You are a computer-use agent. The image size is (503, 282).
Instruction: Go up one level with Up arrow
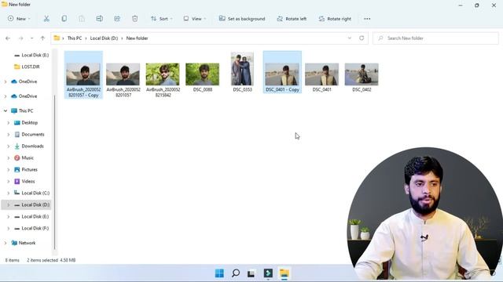pos(42,38)
